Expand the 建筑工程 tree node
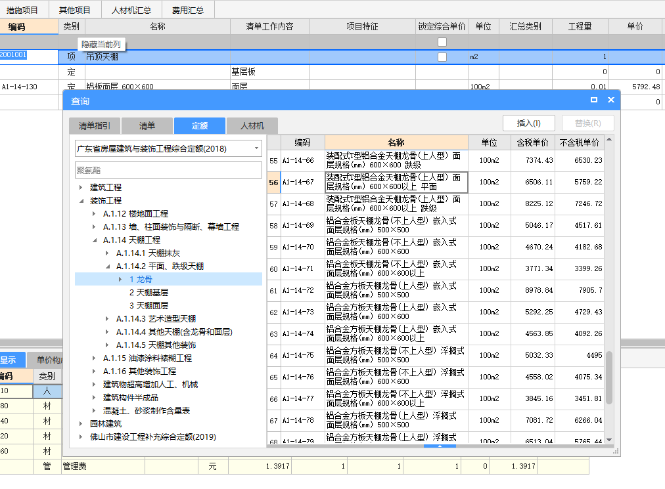 point(81,187)
